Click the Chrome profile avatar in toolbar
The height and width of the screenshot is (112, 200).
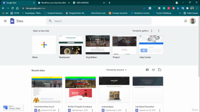[x=192, y=8]
